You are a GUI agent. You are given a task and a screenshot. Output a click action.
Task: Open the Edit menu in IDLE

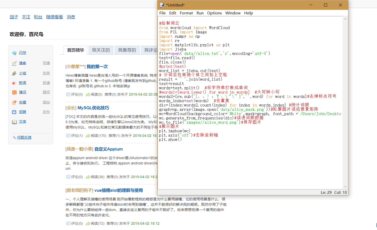click(172, 13)
